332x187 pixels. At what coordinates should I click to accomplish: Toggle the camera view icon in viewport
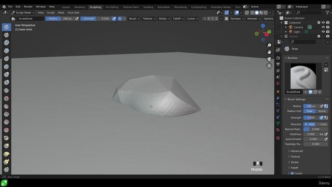[269, 59]
